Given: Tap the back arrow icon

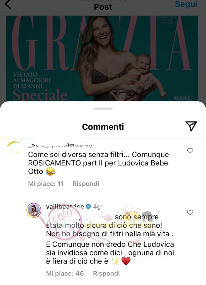Looking at the screenshot, I should point(8,4).
